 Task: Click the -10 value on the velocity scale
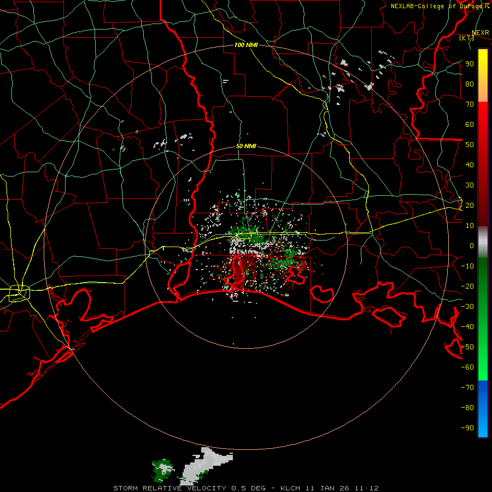pos(467,266)
